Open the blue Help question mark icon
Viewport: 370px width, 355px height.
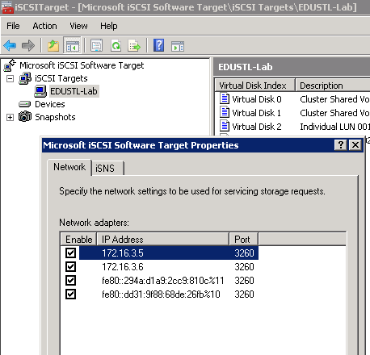[159, 45]
